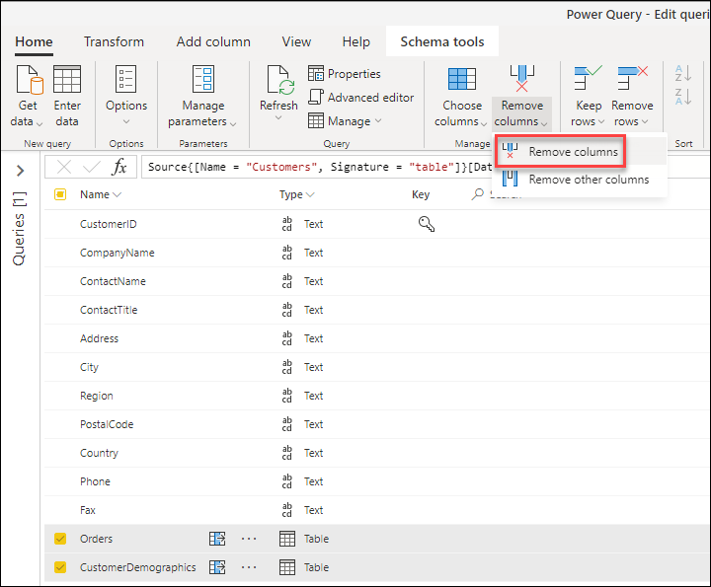Select Remove other columns menu item
711x587 pixels.
[580, 180]
